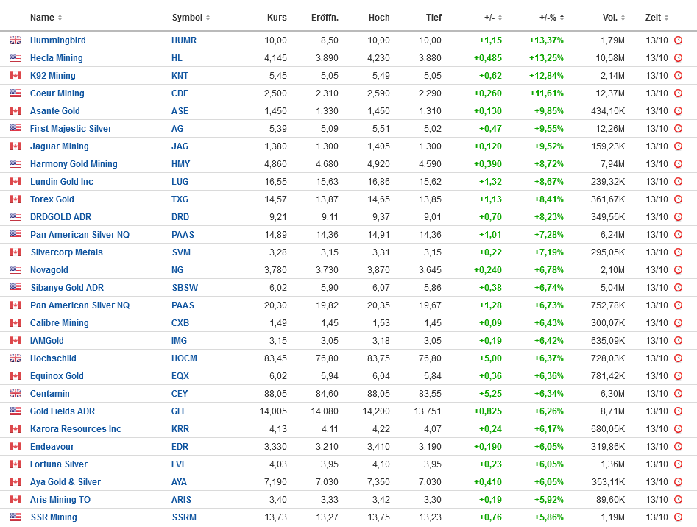The width and height of the screenshot is (697, 527).
Task: Open the First Majestic Silver link
Action: point(71,129)
